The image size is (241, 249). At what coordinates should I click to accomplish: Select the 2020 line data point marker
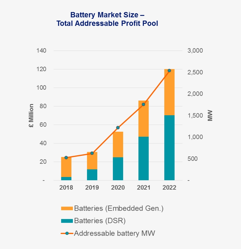(x=118, y=128)
